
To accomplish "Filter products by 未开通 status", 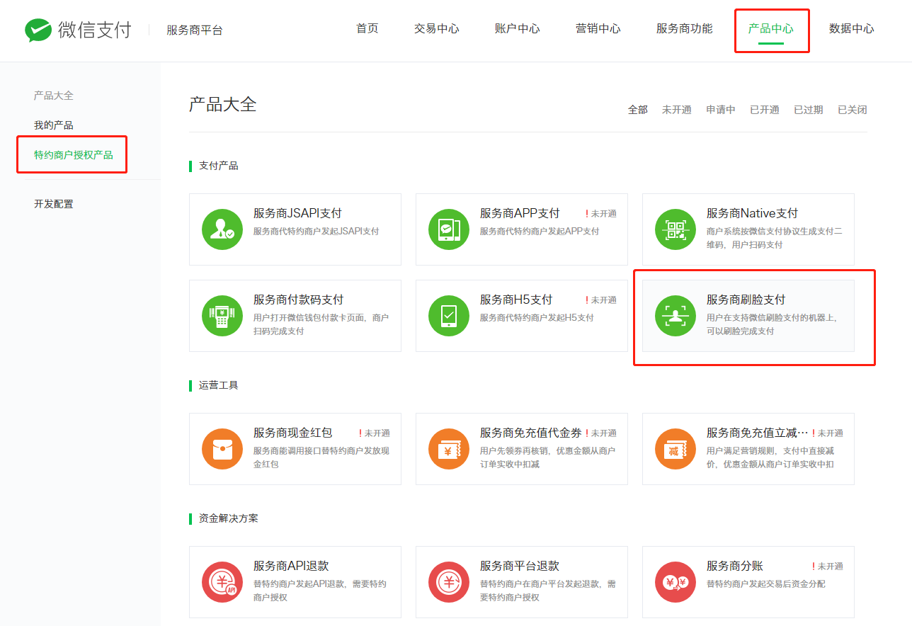I will point(677,110).
